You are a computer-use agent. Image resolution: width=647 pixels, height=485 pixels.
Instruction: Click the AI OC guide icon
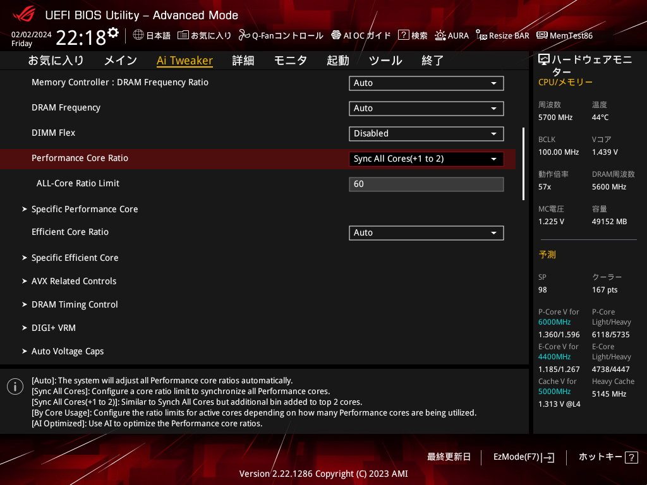coord(336,35)
